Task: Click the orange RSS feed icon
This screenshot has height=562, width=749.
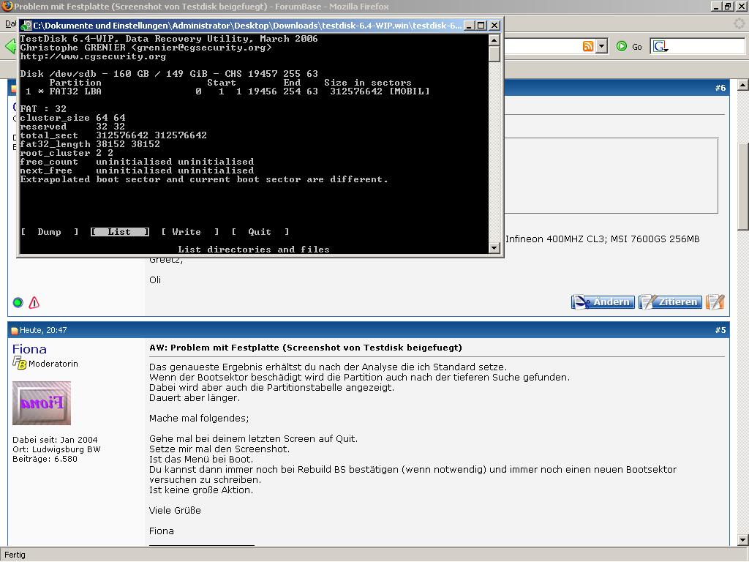Action: [x=588, y=46]
